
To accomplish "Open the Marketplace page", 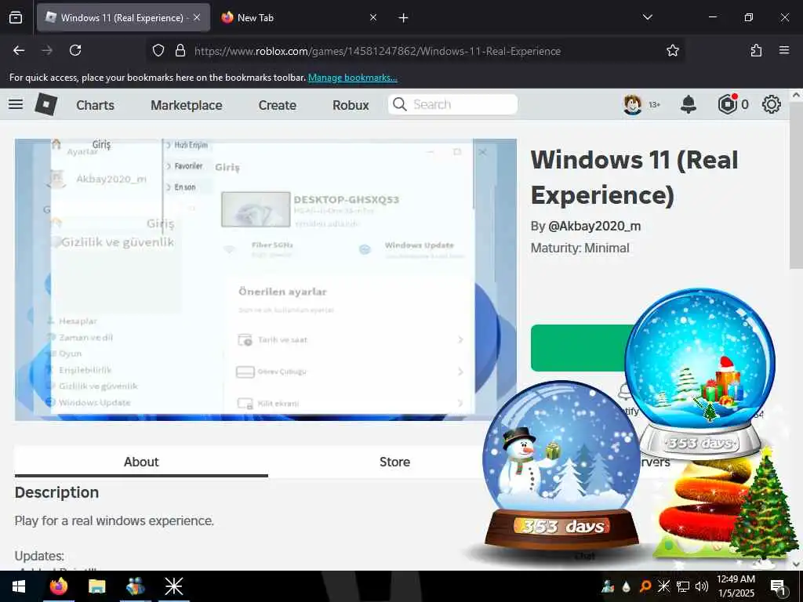I will point(187,105).
